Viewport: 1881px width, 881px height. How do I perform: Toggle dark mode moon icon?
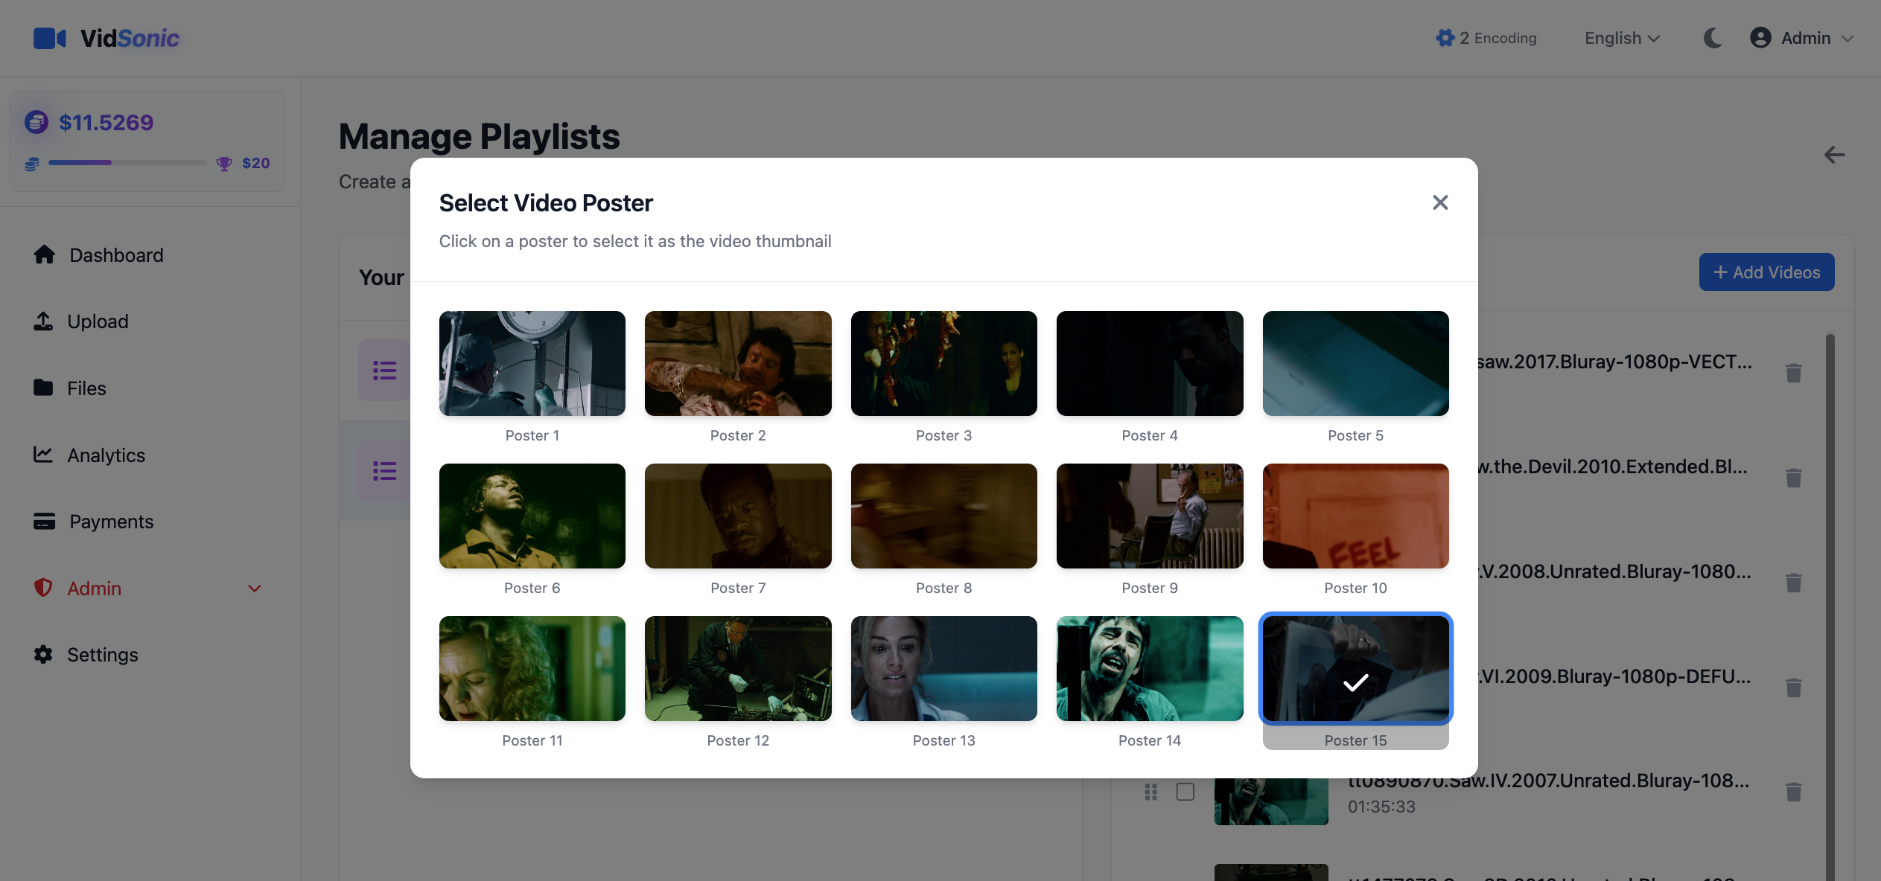[x=1712, y=38]
